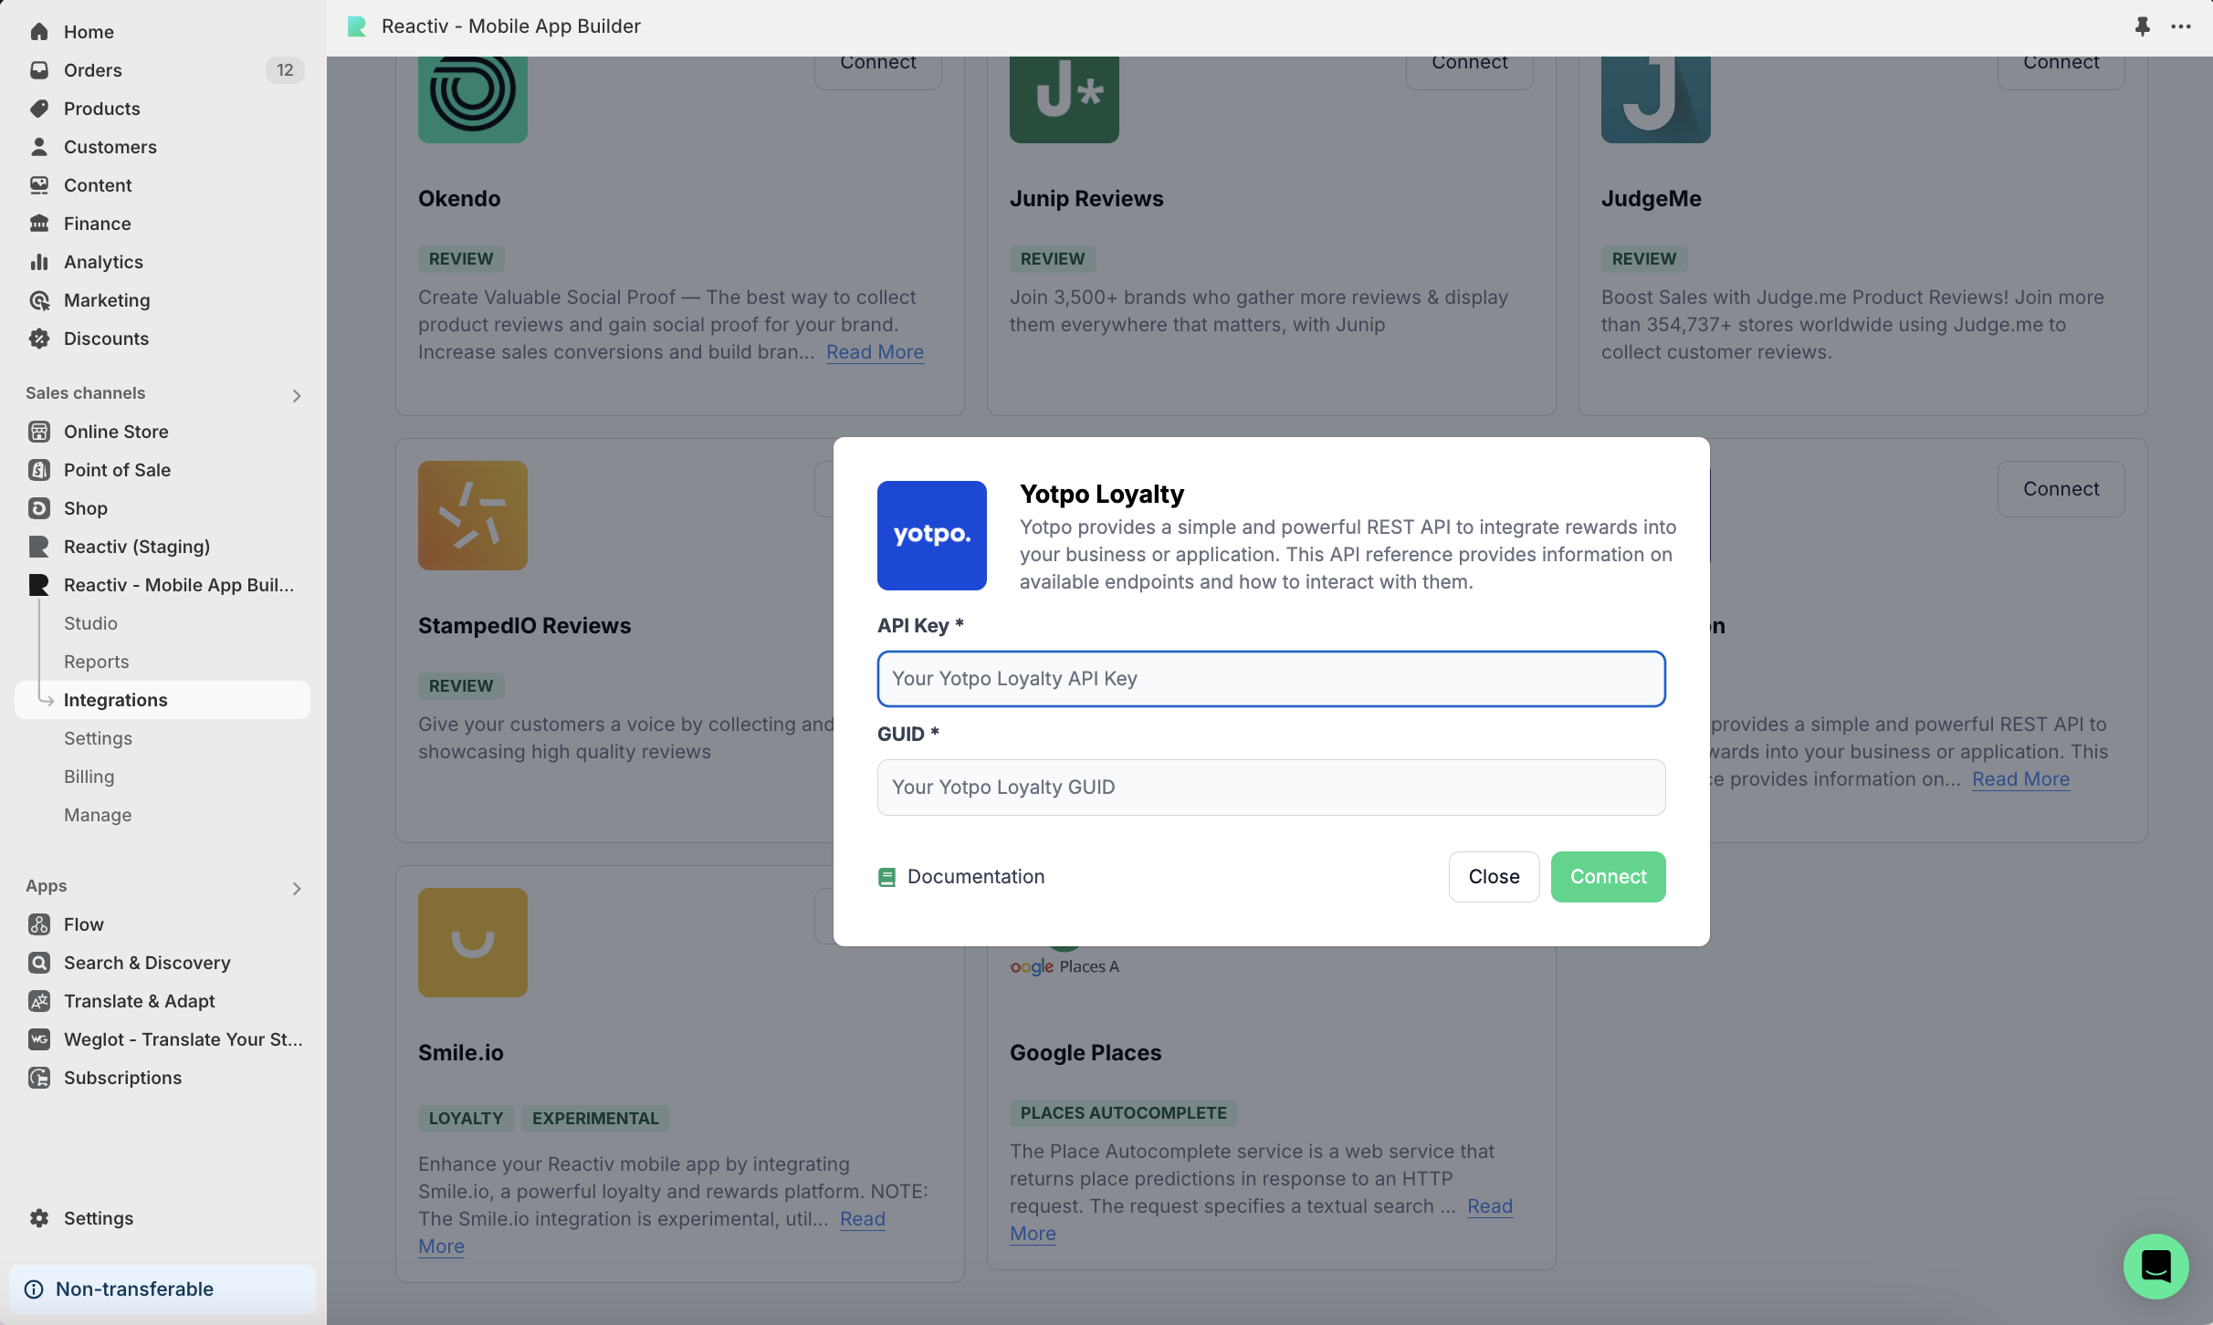Select the Integrations menu item
This screenshot has height=1325, width=2213.
coord(115,700)
